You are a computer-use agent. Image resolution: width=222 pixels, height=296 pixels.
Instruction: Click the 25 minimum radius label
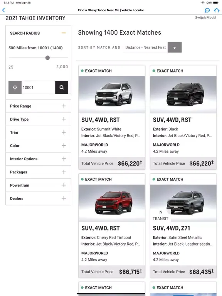click(11, 67)
